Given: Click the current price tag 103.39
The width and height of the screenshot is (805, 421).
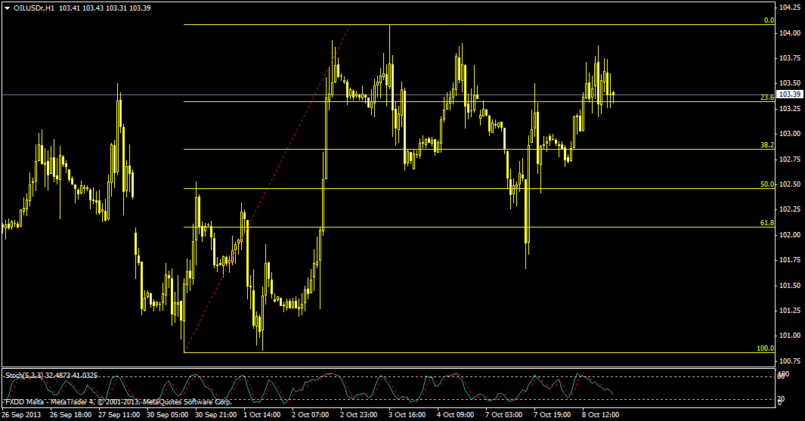Looking at the screenshot, I should [790, 94].
